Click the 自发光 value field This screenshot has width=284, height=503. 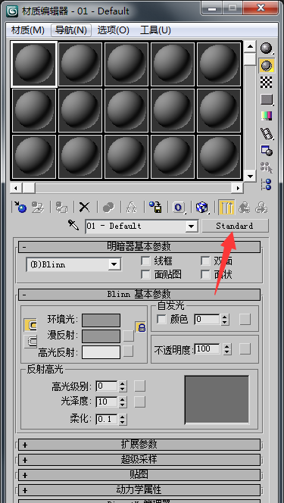click(207, 319)
